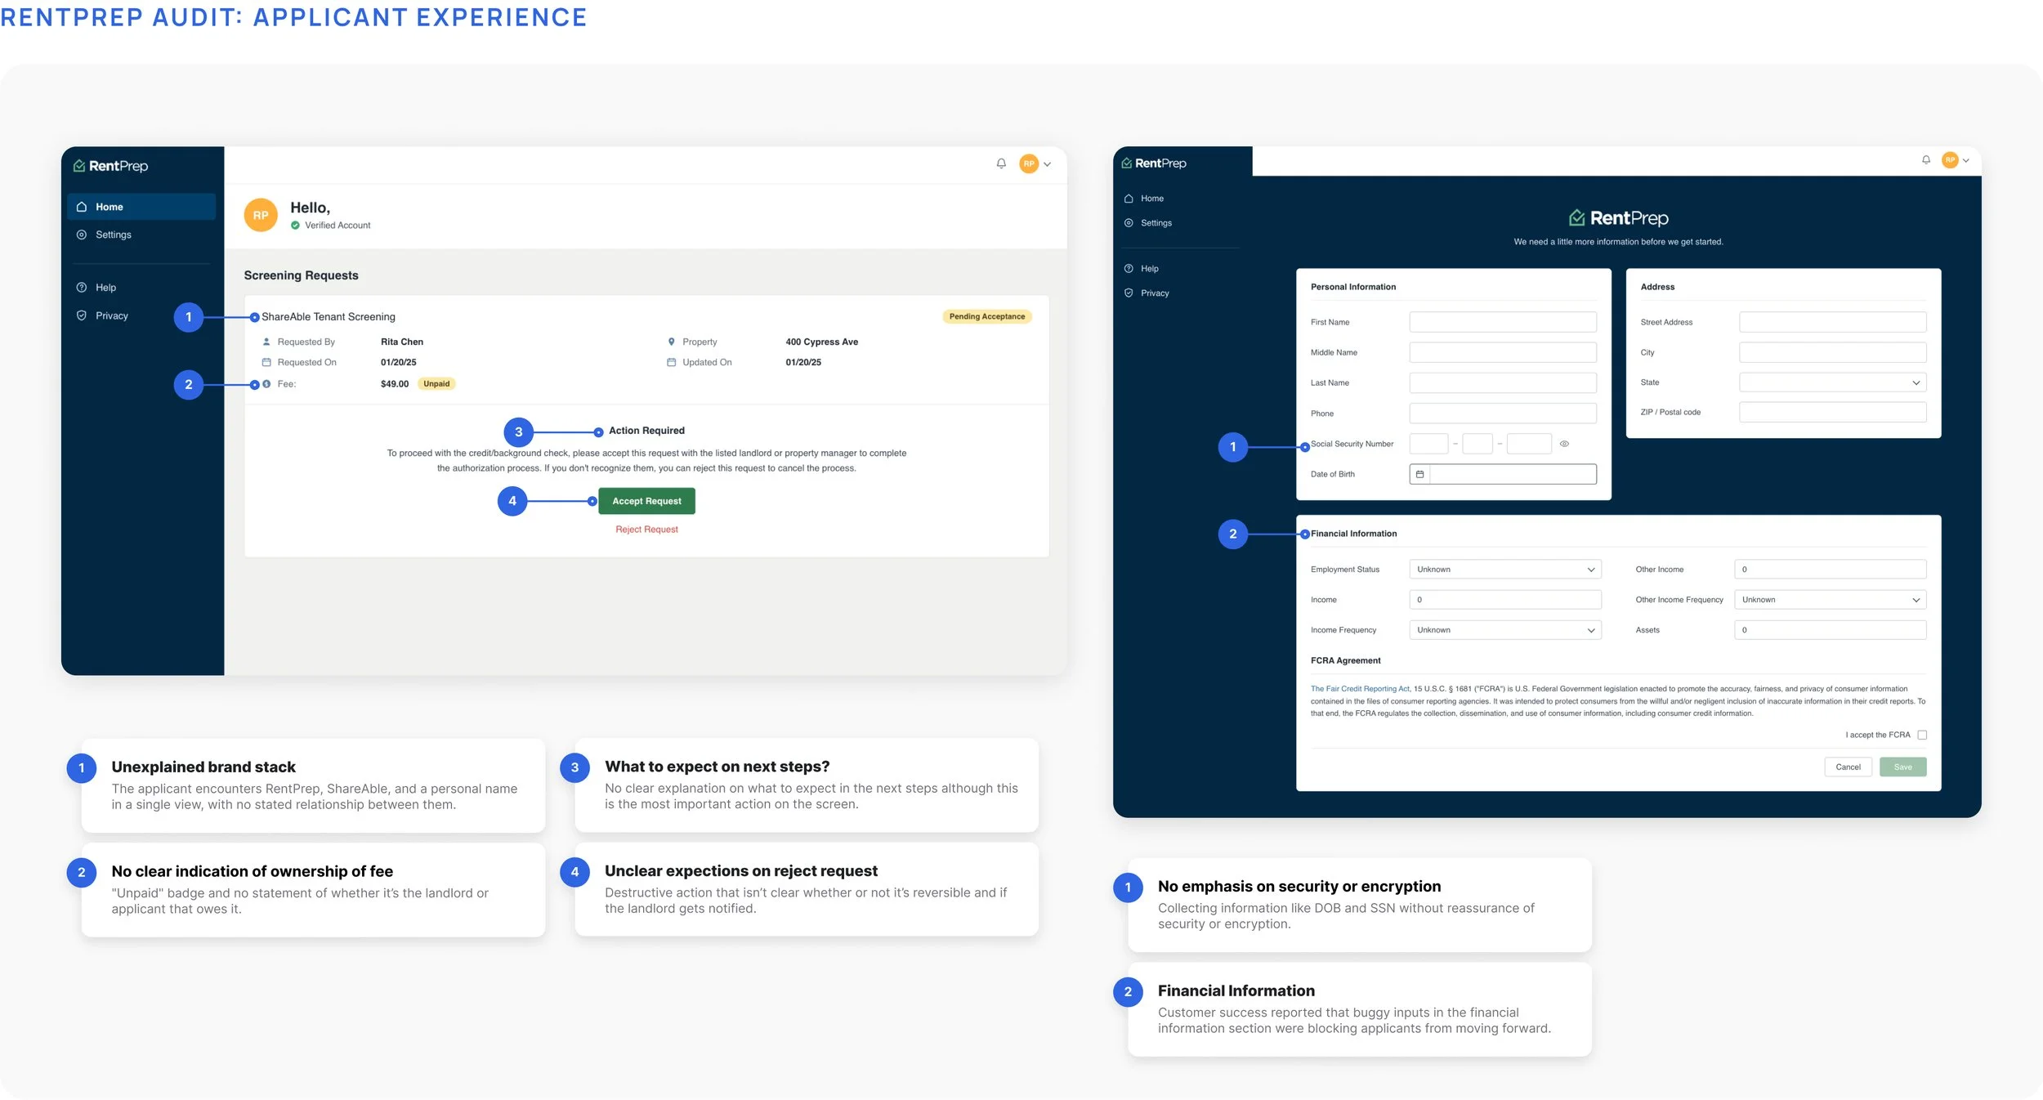The image size is (2043, 1100).
Task: Click the Street Address input field
Action: (x=1832, y=322)
